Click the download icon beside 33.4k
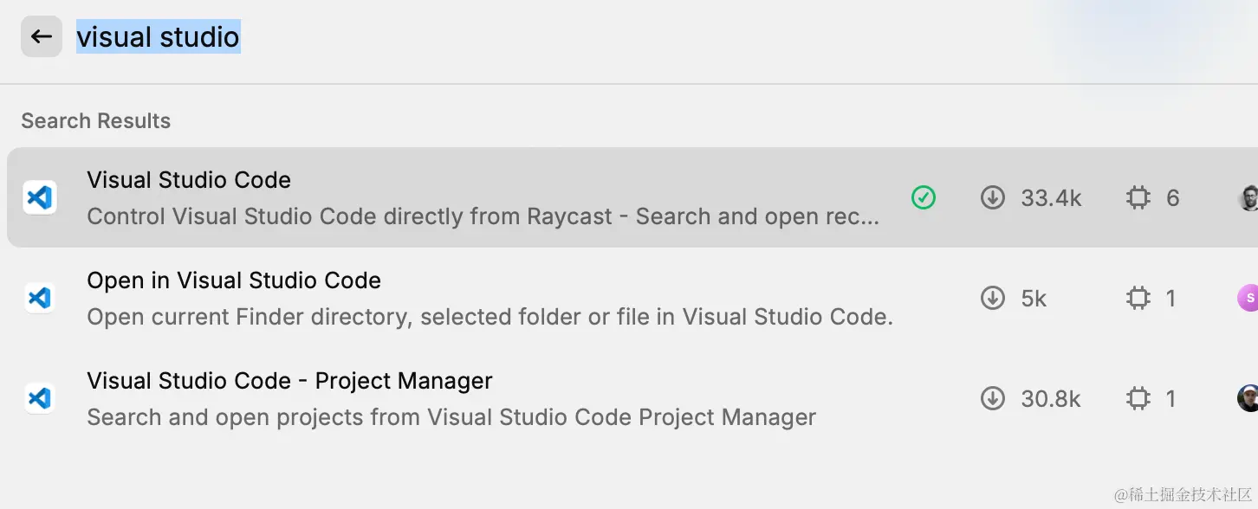This screenshot has width=1258, height=509. point(992,198)
